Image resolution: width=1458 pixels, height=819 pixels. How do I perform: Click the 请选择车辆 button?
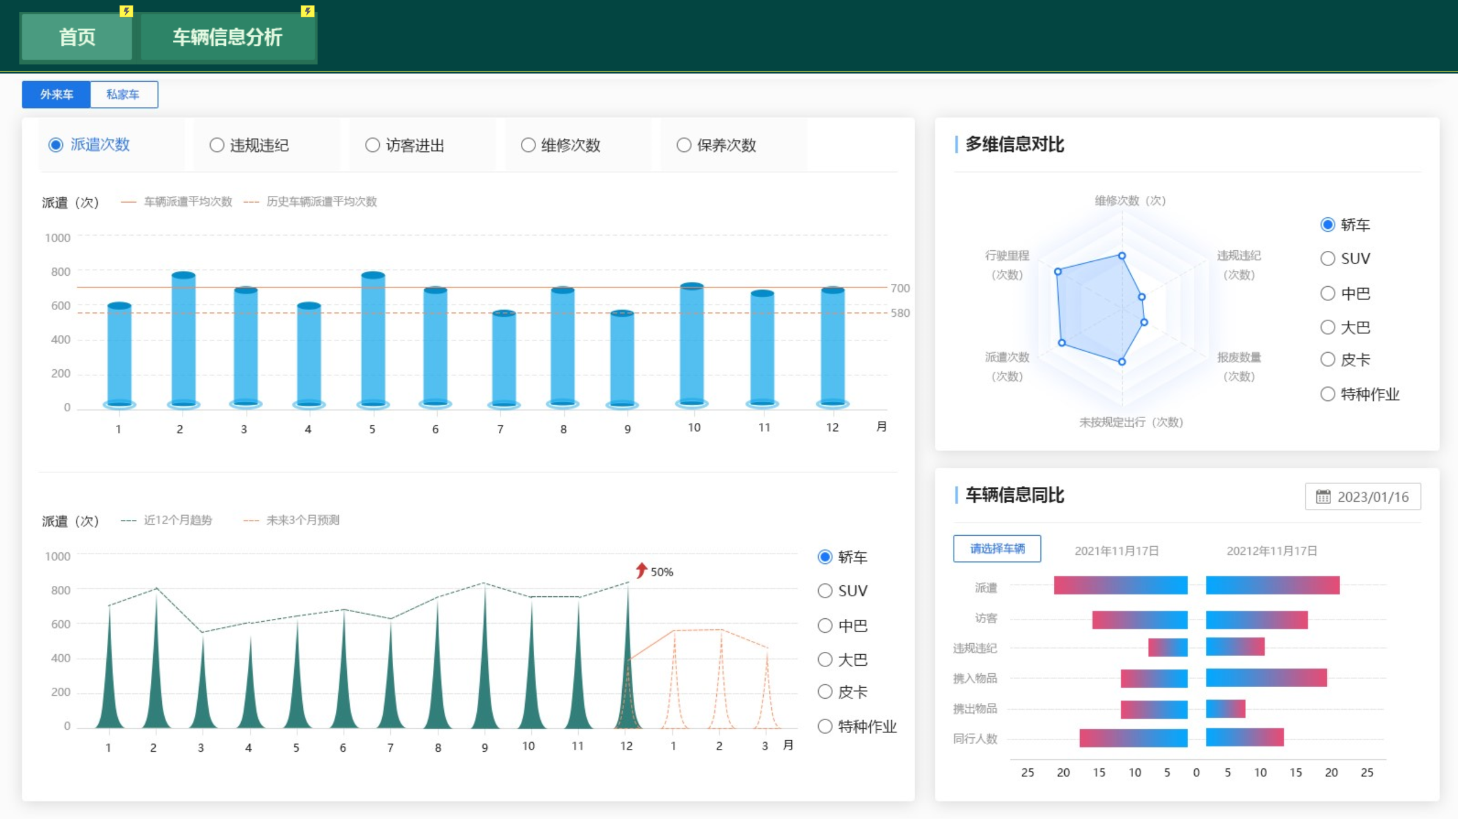coord(997,549)
